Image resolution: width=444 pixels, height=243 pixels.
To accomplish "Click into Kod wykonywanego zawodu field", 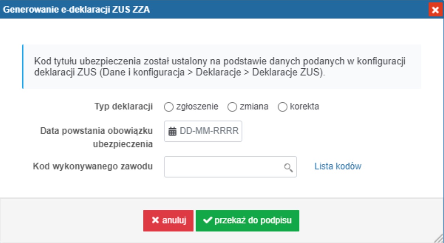I will click(x=230, y=167).
